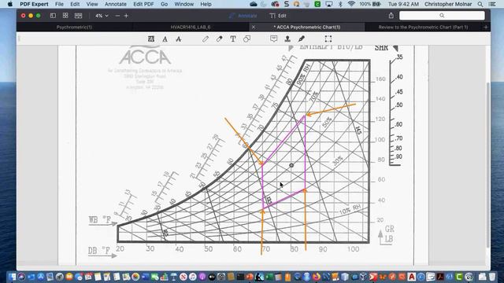Open the HVACR1416_LAB_6 tab
The height and width of the screenshot is (283, 504).
pos(191,28)
